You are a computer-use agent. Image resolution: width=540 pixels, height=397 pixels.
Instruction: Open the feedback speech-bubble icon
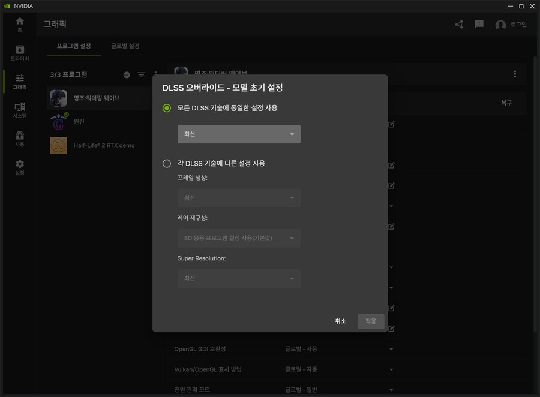(x=479, y=24)
